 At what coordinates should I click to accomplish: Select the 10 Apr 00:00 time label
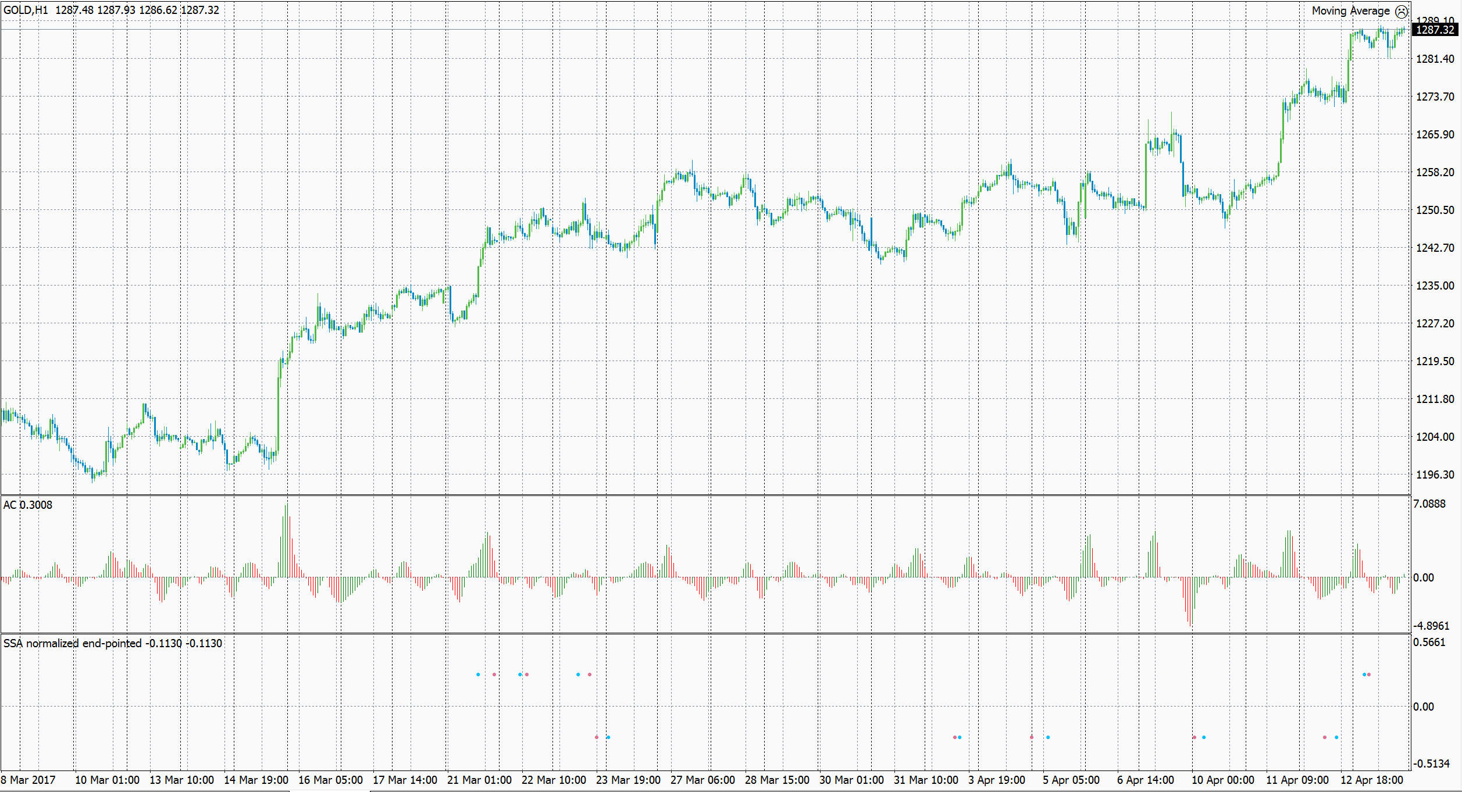click(1222, 780)
